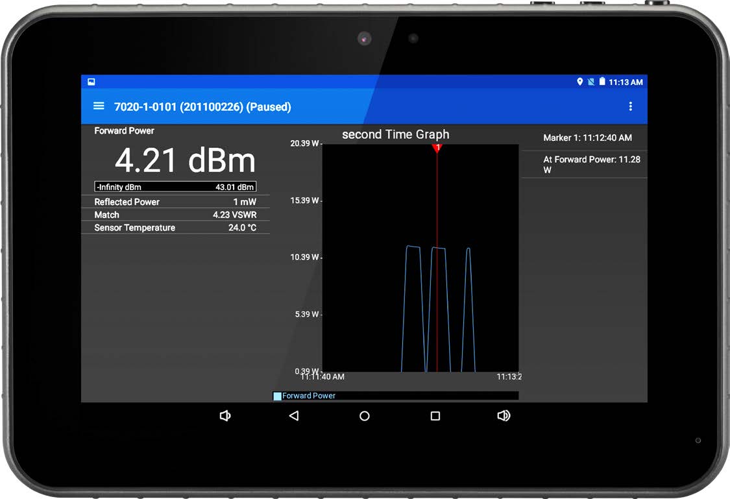Tap the At Forward Power value

[x=591, y=164]
